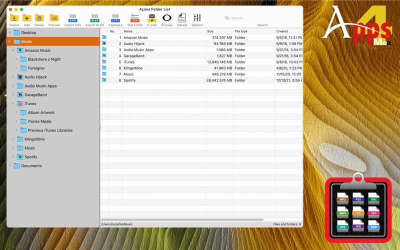
Task: Expand the Audio Hijack tree node
Action: (x=13, y=77)
